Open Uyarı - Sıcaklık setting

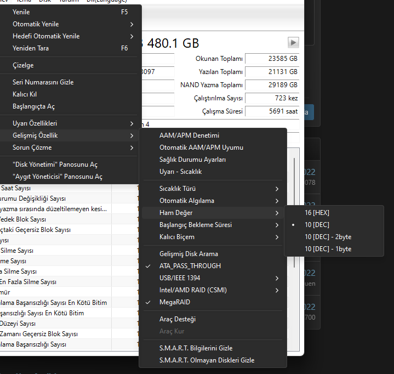tap(213, 172)
